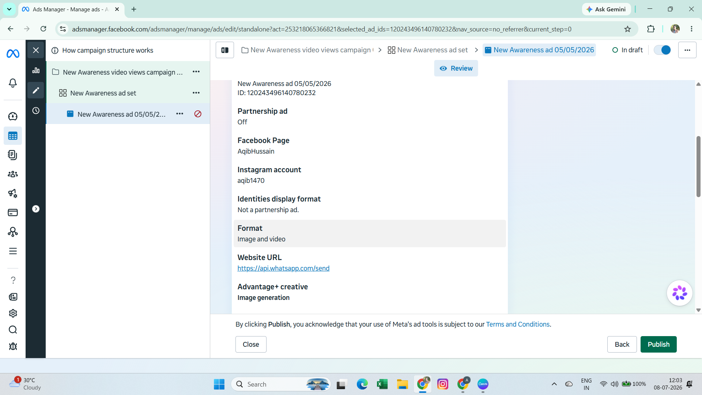
Task: Open the performance chart icon
Action: click(x=36, y=70)
